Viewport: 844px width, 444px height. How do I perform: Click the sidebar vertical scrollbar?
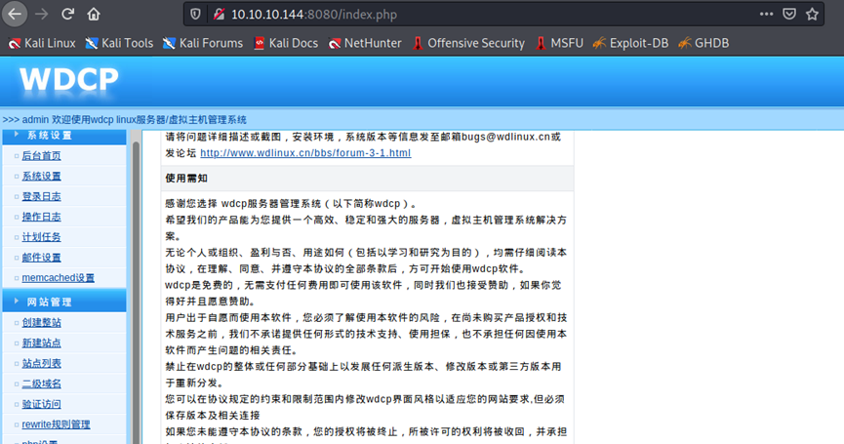pyautogui.click(x=136, y=291)
